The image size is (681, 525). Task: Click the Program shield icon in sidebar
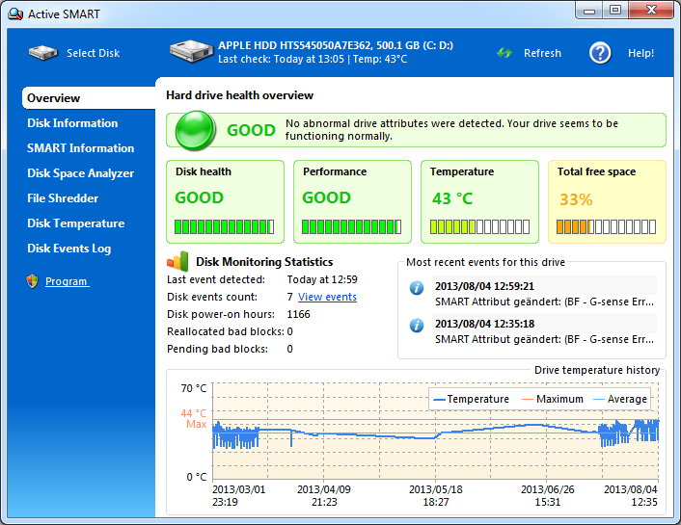[33, 281]
